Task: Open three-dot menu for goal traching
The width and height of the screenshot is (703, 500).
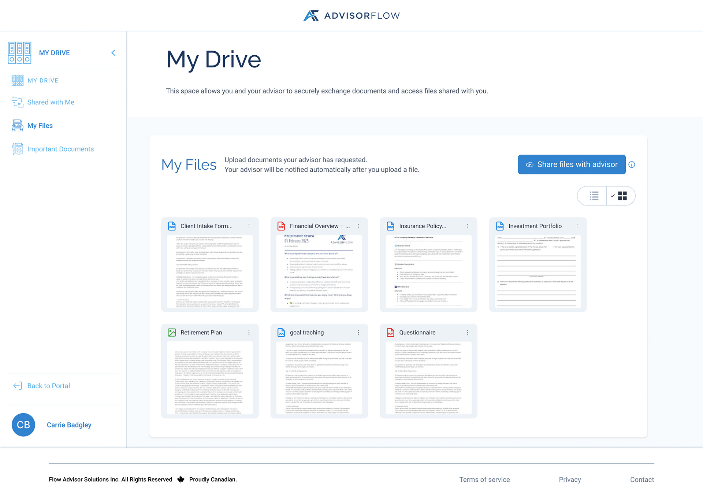Action: click(358, 333)
